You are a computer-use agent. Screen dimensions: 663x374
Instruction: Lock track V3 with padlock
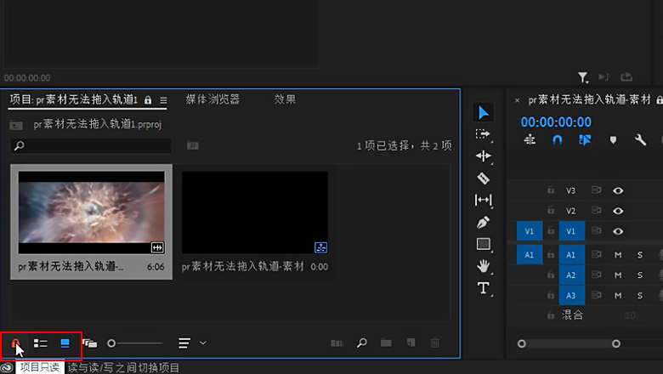click(x=551, y=190)
